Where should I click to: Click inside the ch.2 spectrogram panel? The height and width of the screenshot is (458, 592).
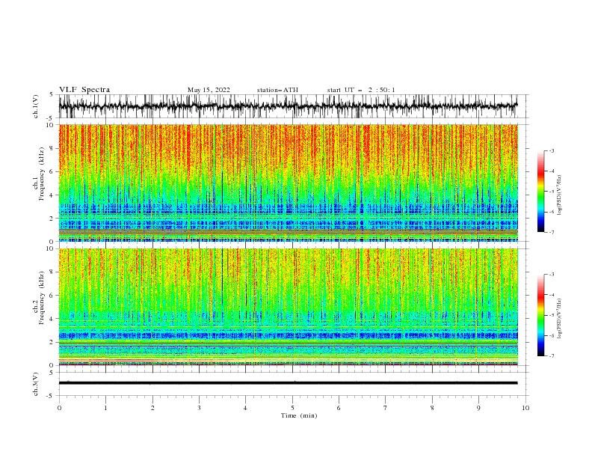(289, 307)
